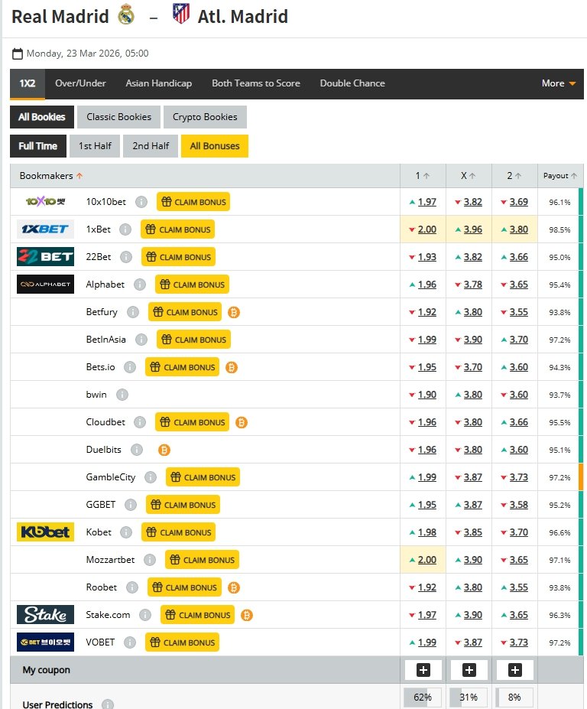The height and width of the screenshot is (709, 587).
Task: Click the info icon beside User Predictions
Action: (x=108, y=704)
